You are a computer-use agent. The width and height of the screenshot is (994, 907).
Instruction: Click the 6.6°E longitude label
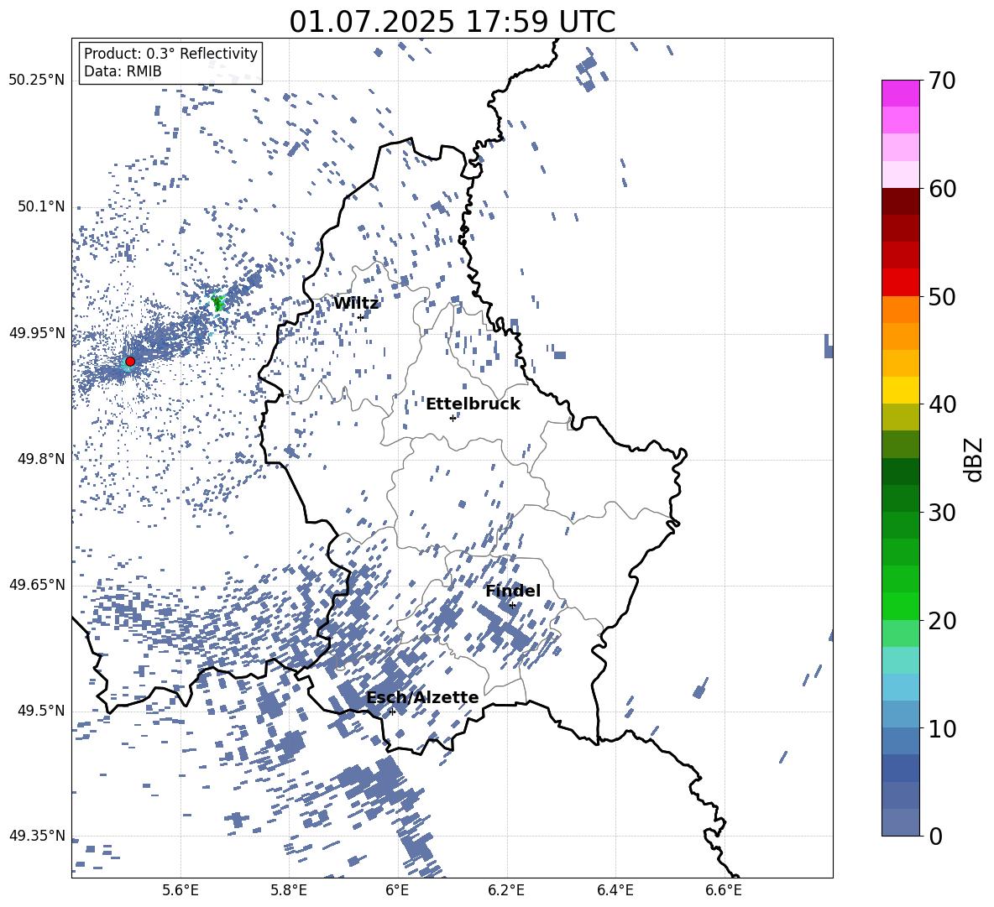tap(724, 890)
